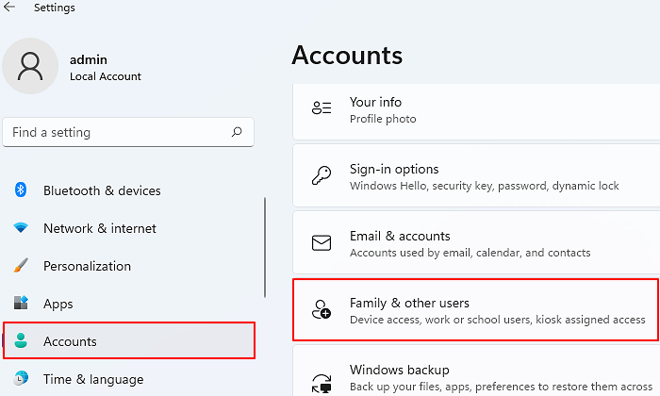Click the Email envelope icon
Viewport: 660px width, 396px height.
pyautogui.click(x=322, y=244)
